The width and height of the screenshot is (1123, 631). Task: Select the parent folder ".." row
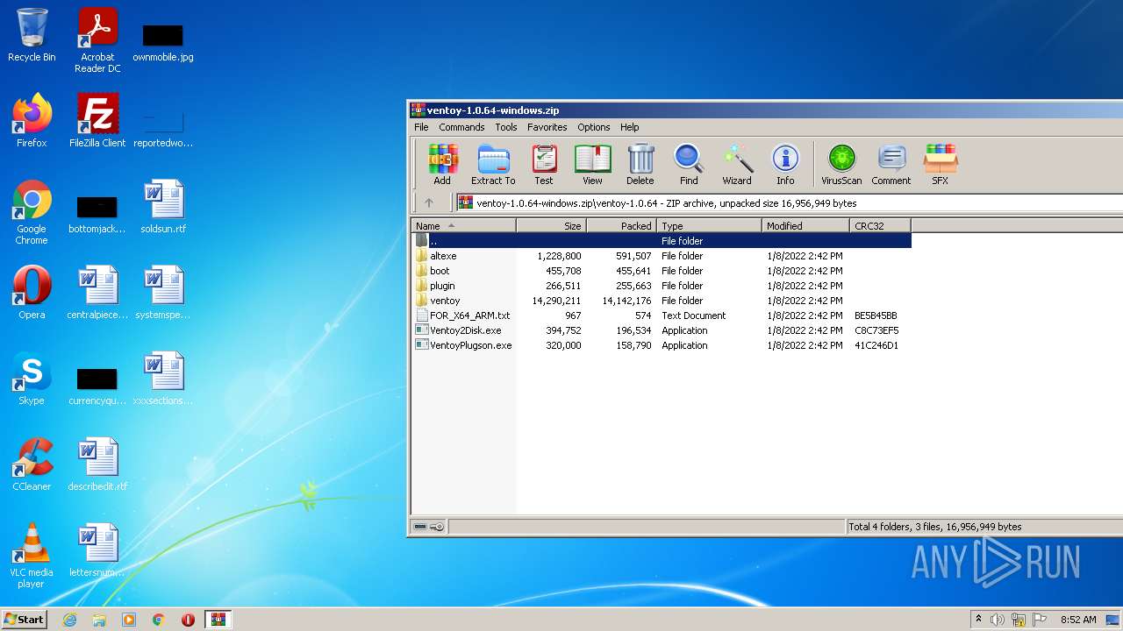662,241
